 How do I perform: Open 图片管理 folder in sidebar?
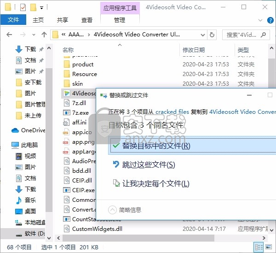30,104
